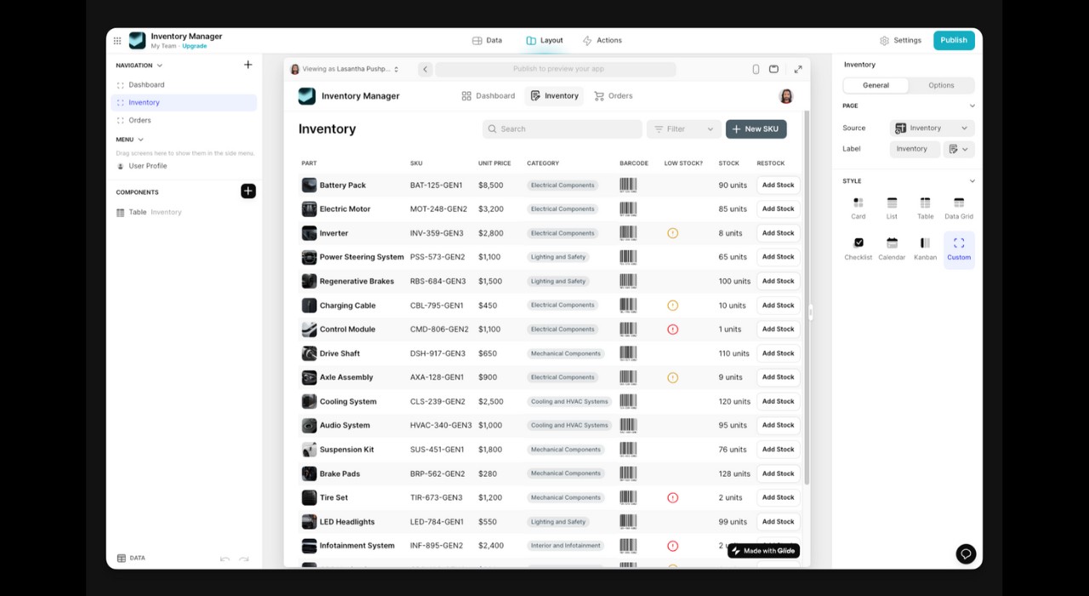This screenshot has height=596, width=1089.
Task: Click the preview URL bar
Action: coord(556,69)
